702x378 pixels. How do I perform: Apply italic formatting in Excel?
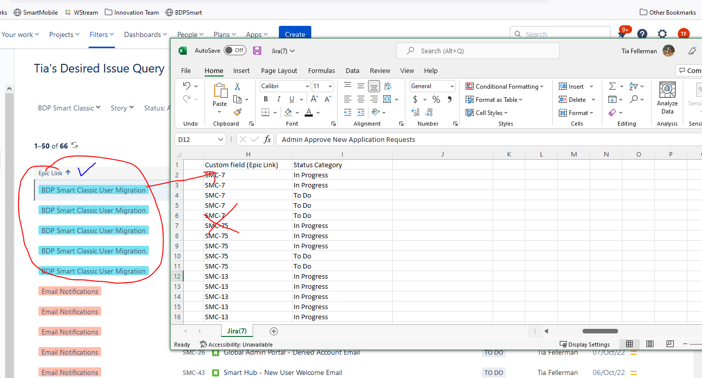278,99
